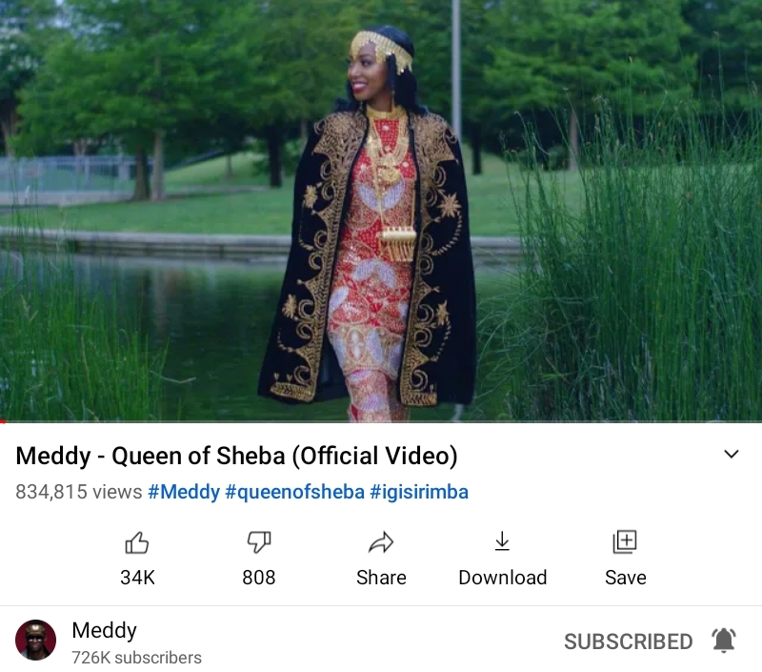Image resolution: width=762 pixels, height=672 pixels.
Task: Click the Meddy channel name
Action: pyautogui.click(x=105, y=631)
